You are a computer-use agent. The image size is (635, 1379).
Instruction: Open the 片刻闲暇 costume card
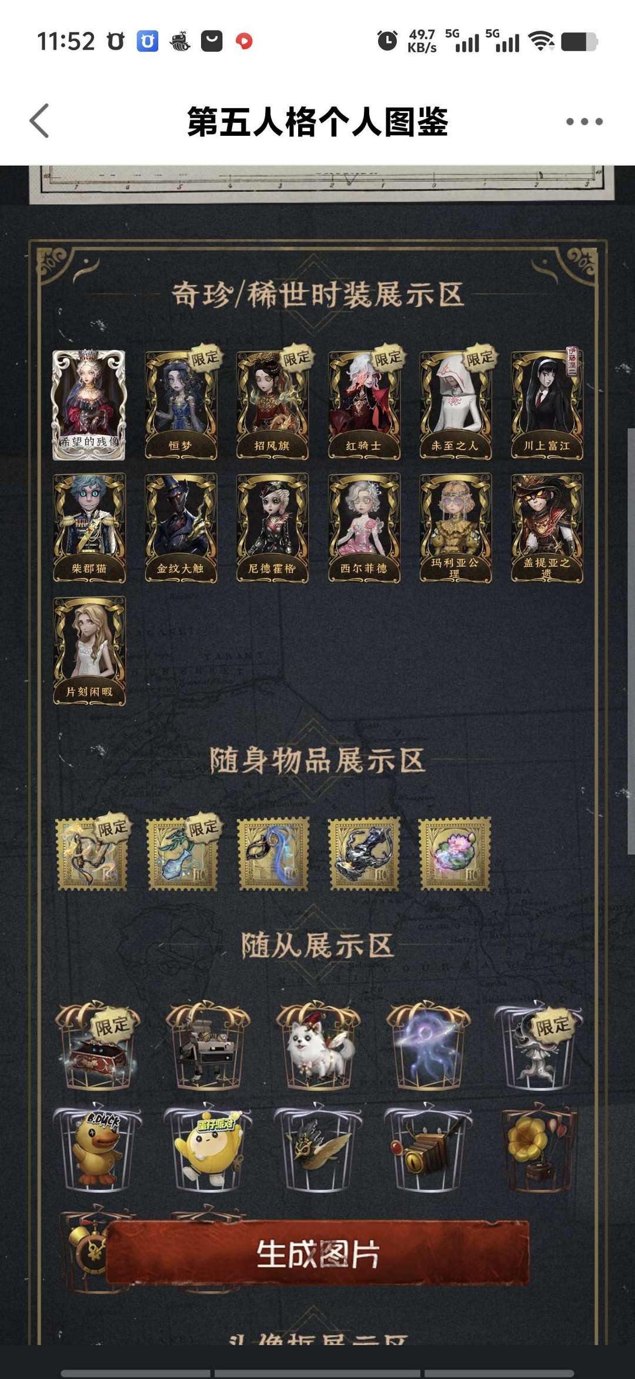click(x=89, y=651)
